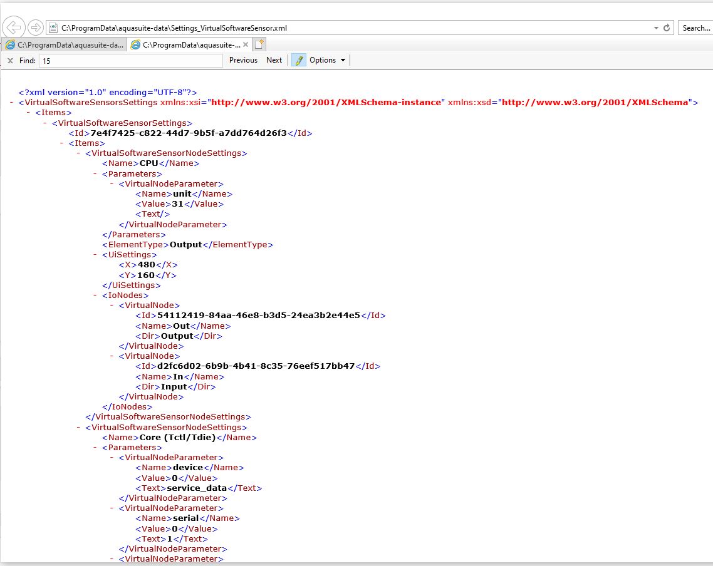Collapse the IoNodes element
713x566 pixels.
tap(96, 296)
